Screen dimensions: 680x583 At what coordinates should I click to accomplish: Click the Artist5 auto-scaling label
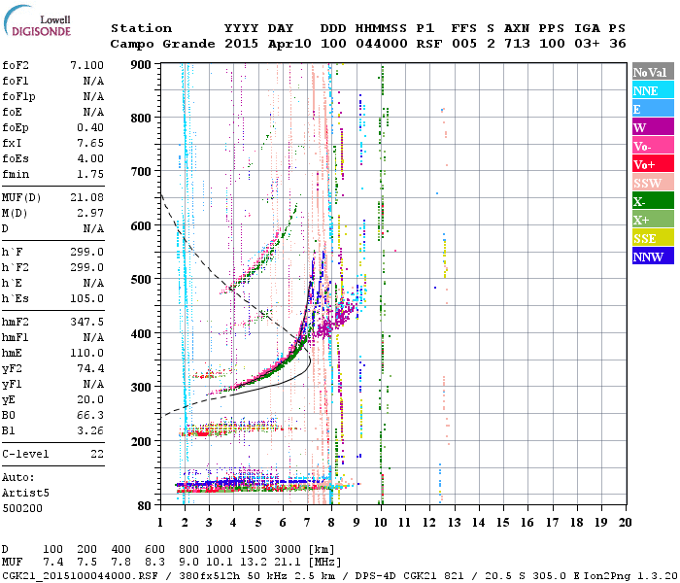(25, 494)
